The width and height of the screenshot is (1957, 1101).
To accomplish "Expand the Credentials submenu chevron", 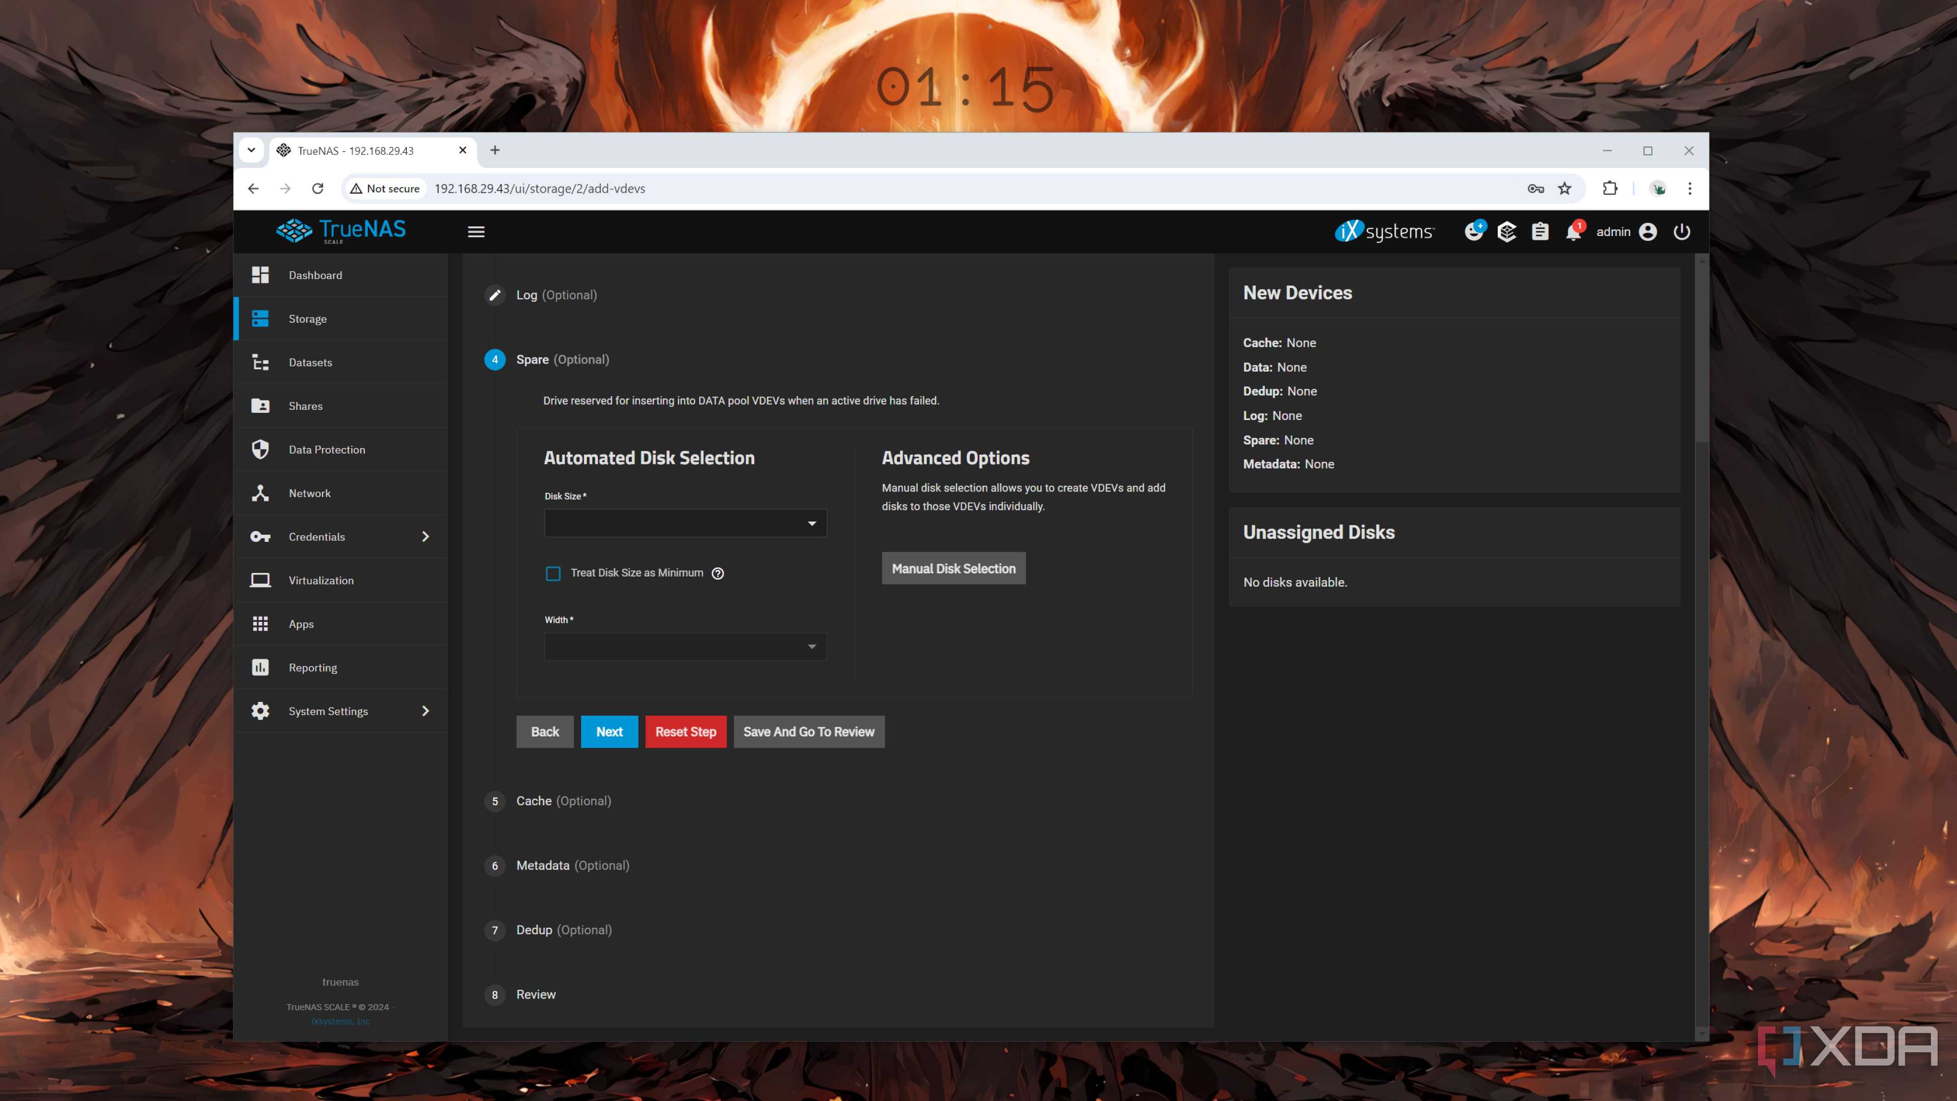I will point(426,536).
